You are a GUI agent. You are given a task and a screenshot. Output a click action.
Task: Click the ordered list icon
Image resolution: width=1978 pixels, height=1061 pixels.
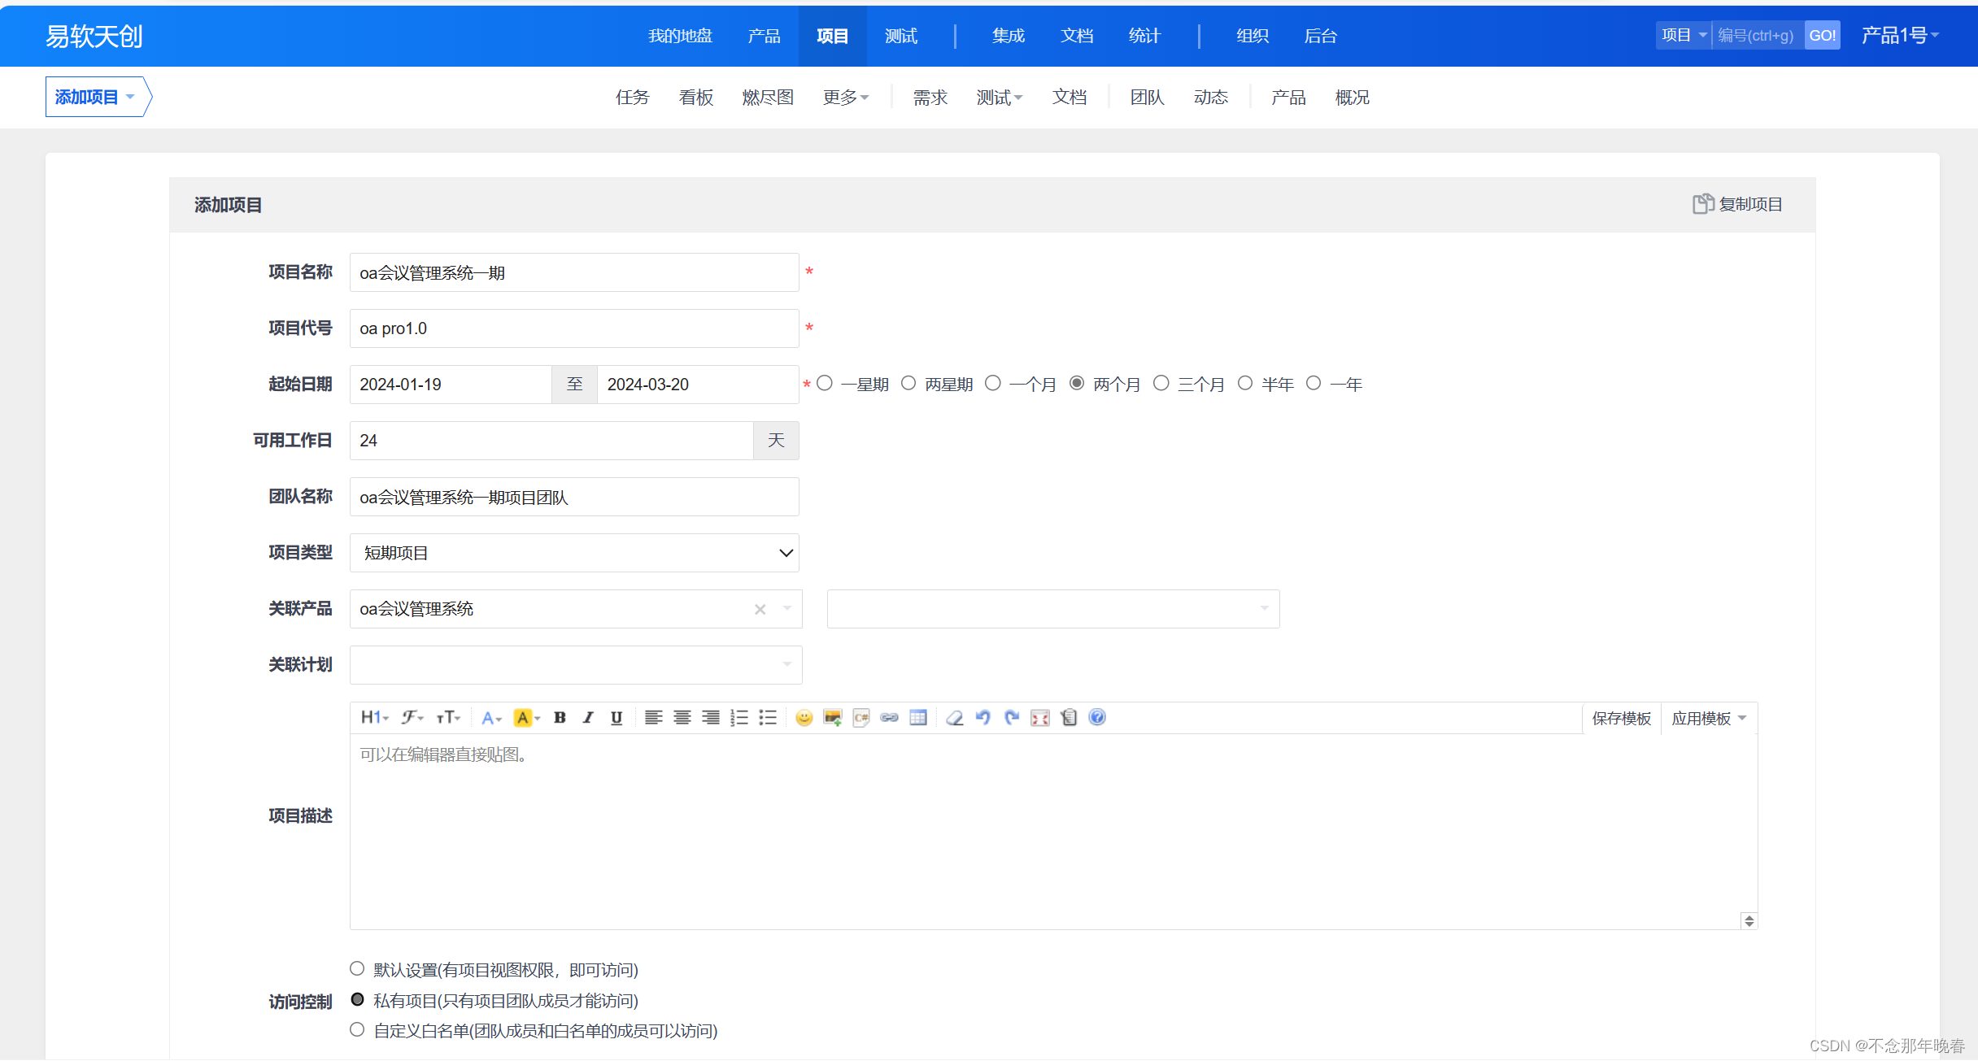tap(738, 717)
